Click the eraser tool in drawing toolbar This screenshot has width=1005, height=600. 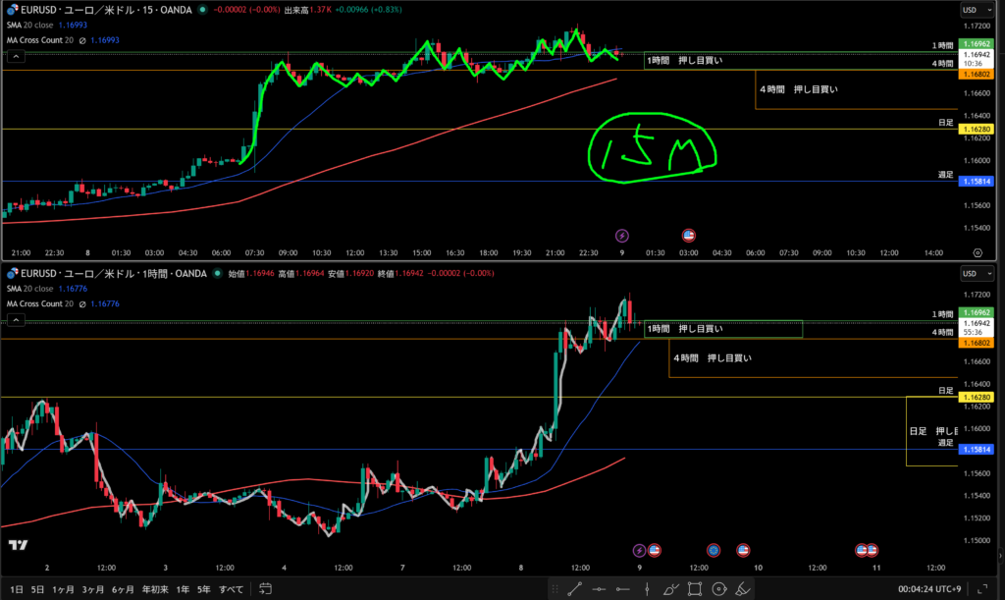743,589
